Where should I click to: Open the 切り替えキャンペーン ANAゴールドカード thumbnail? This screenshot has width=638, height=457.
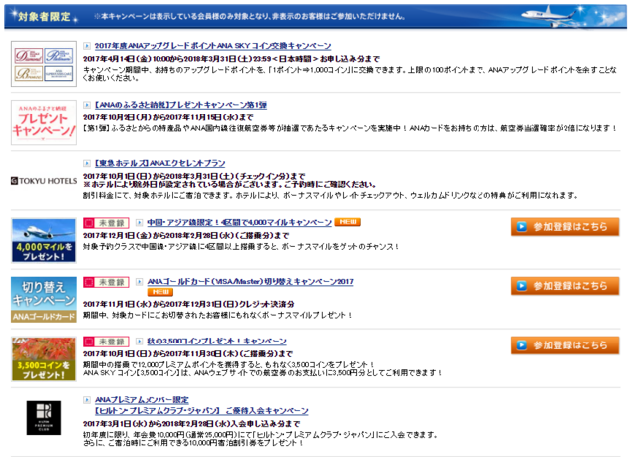44,300
